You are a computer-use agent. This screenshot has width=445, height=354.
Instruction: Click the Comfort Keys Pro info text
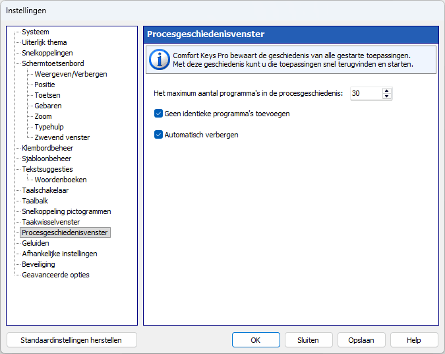point(293,60)
